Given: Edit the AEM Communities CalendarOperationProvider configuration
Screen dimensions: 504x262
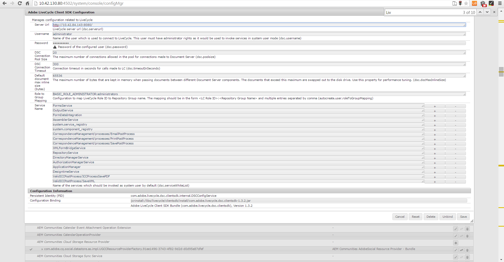Looking at the screenshot, I should point(456,236).
